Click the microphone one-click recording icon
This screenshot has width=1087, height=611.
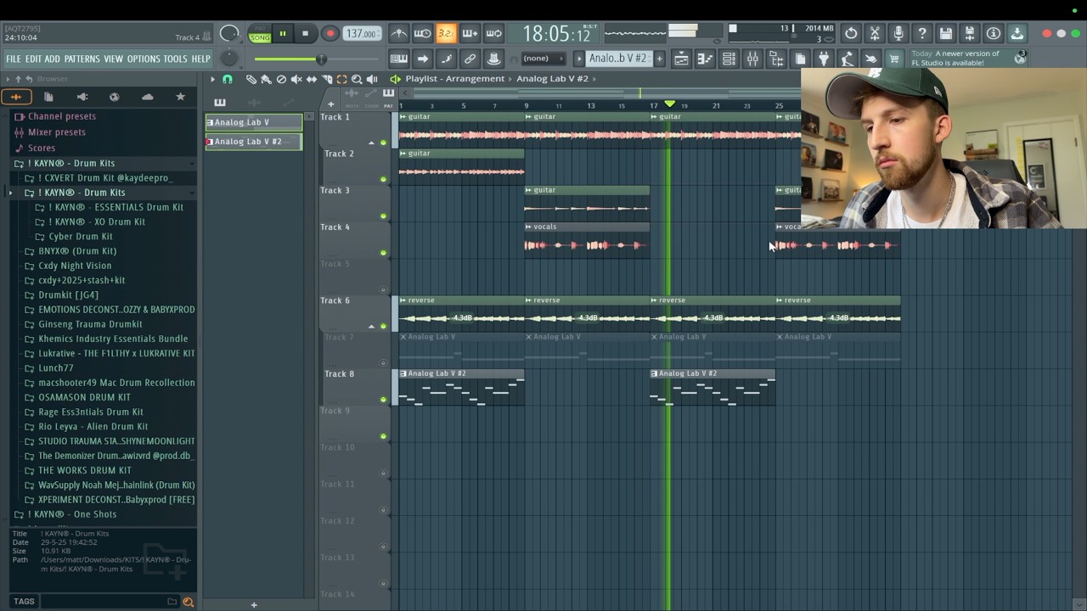click(898, 34)
